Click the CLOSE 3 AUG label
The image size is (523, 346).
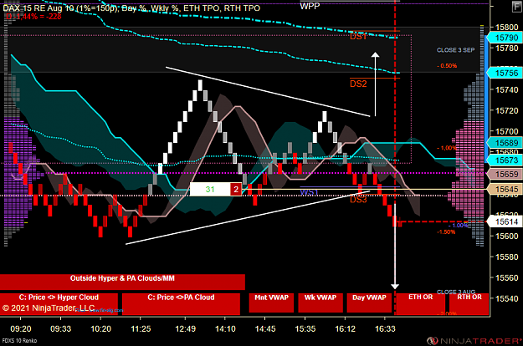coord(455,292)
